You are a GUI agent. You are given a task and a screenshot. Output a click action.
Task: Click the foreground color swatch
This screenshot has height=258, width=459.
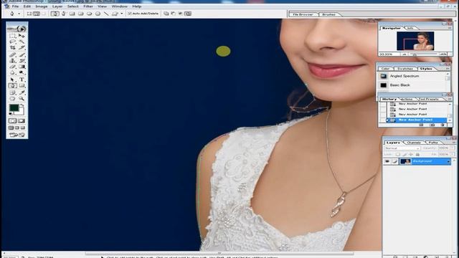[x=14, y=107]
